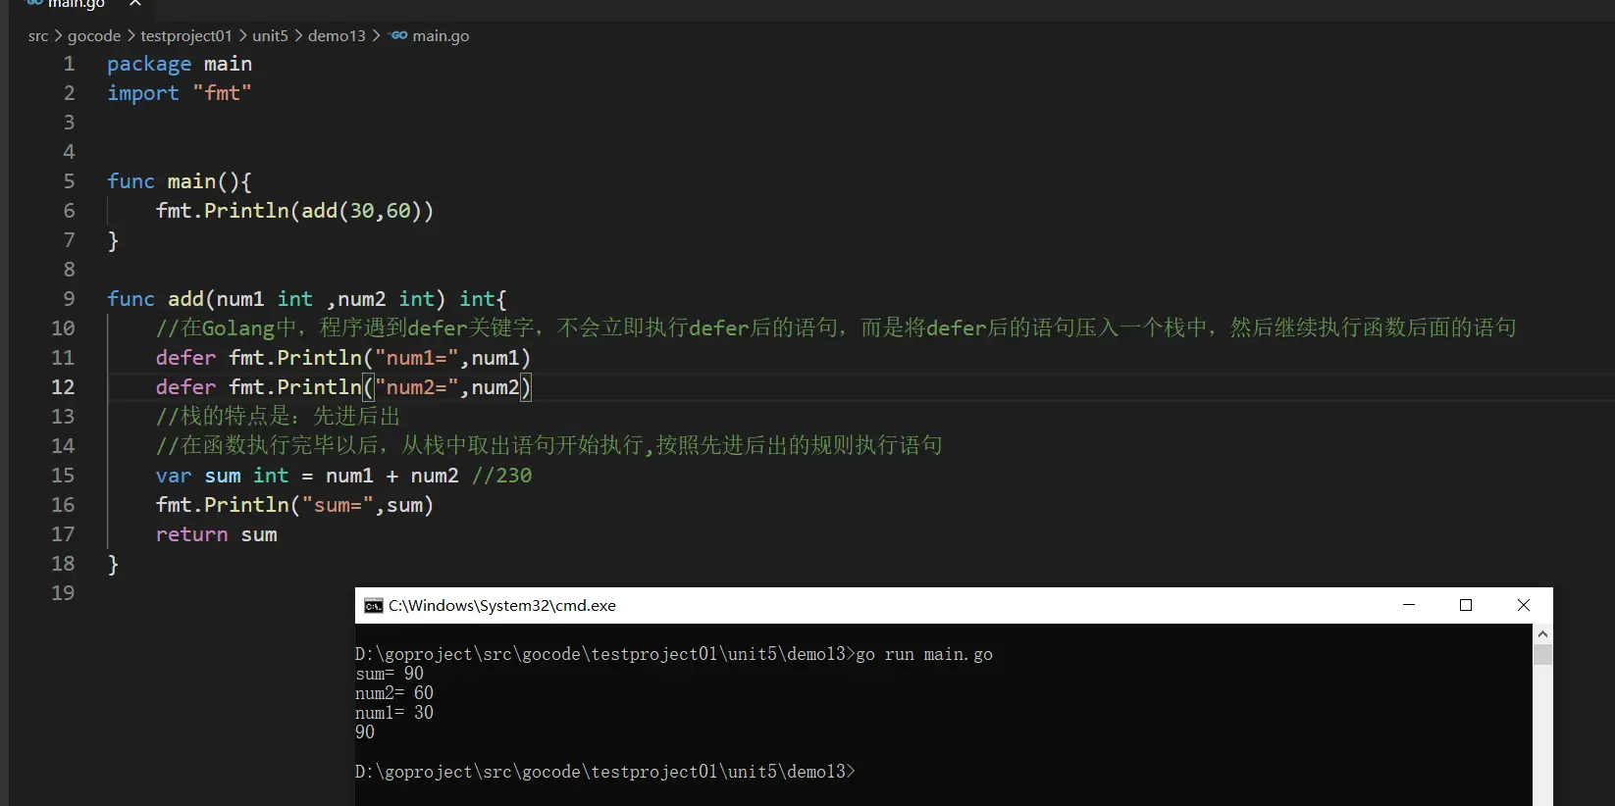Open the gocode breadcrumb dropdown
This screenshot has height=806, width=1615.
point(94,36)
